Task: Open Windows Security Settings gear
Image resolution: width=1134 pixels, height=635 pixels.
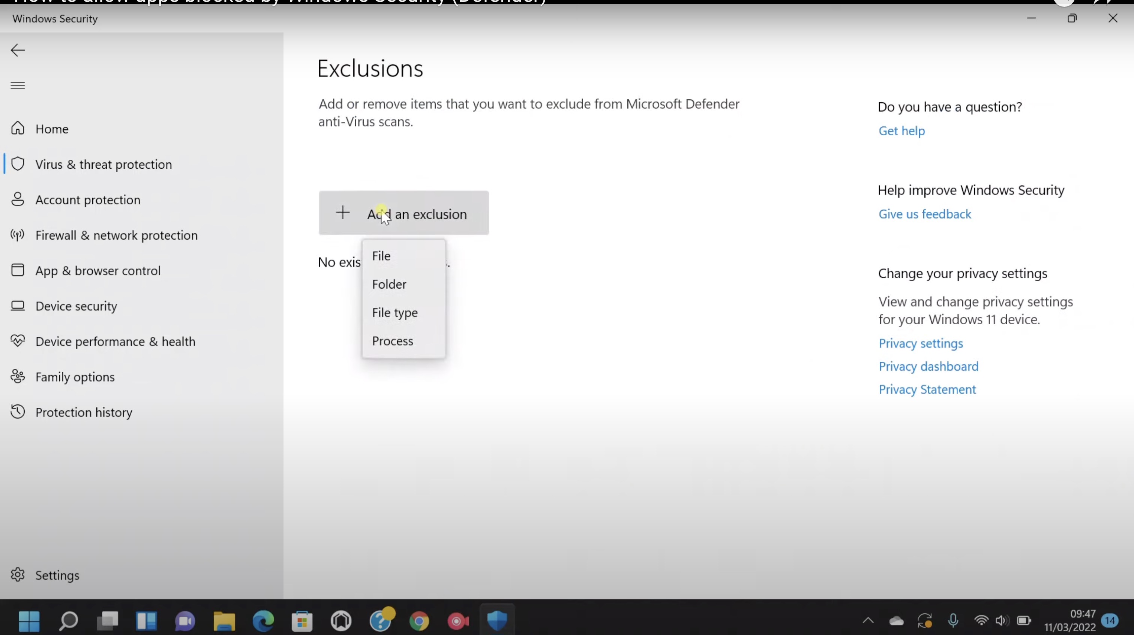Action: [x=57, y=575]
